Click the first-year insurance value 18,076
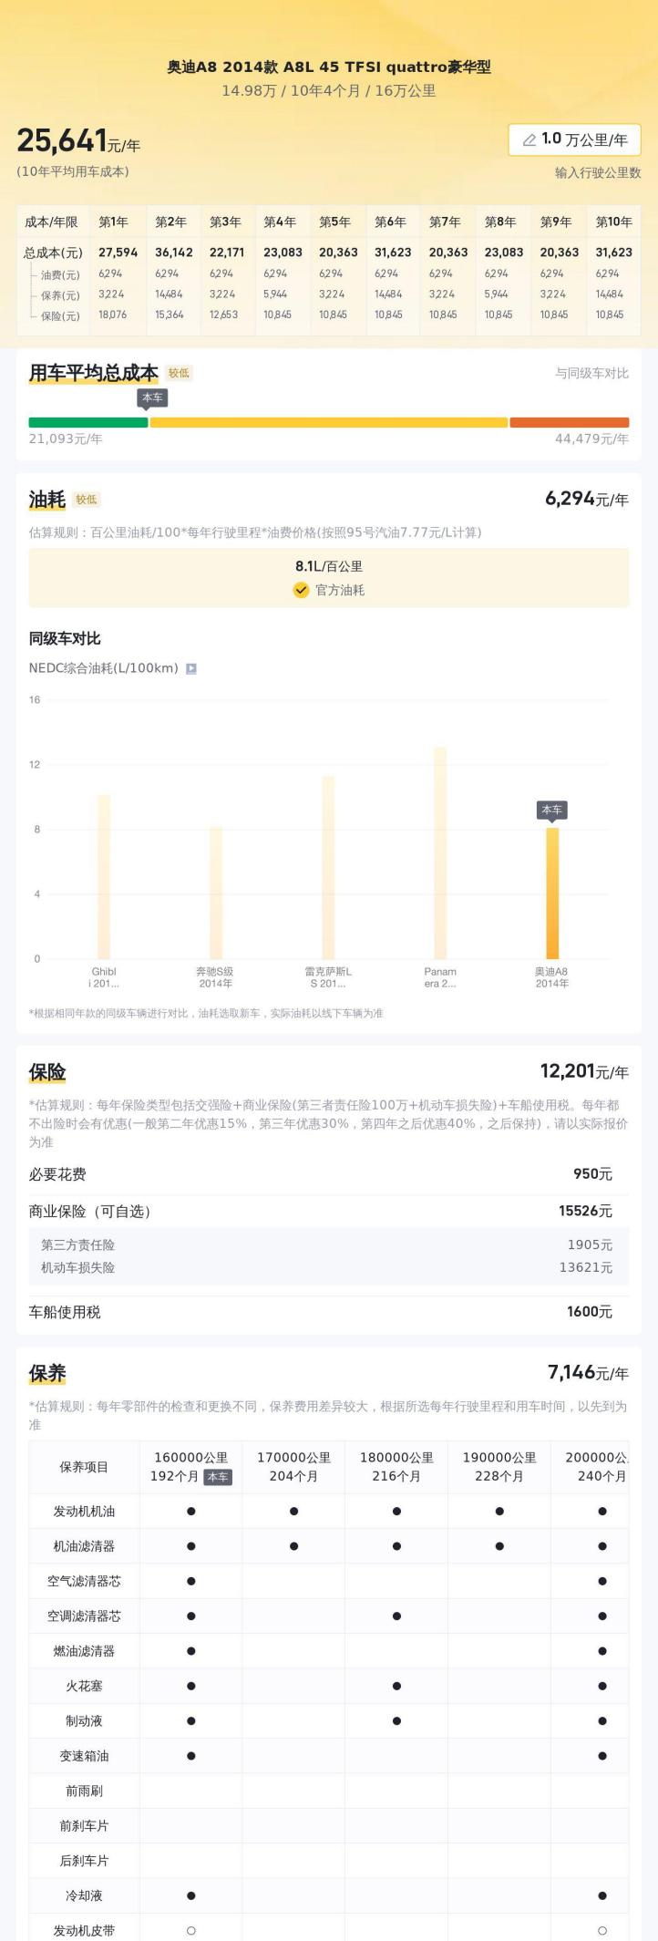The image size is (658, 1941). point(113,315)
